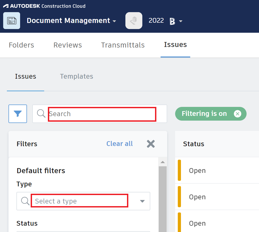Screen dimensions: 259x232
Task: Close the Filters panel with the X
Action: [x=151, y=144]
